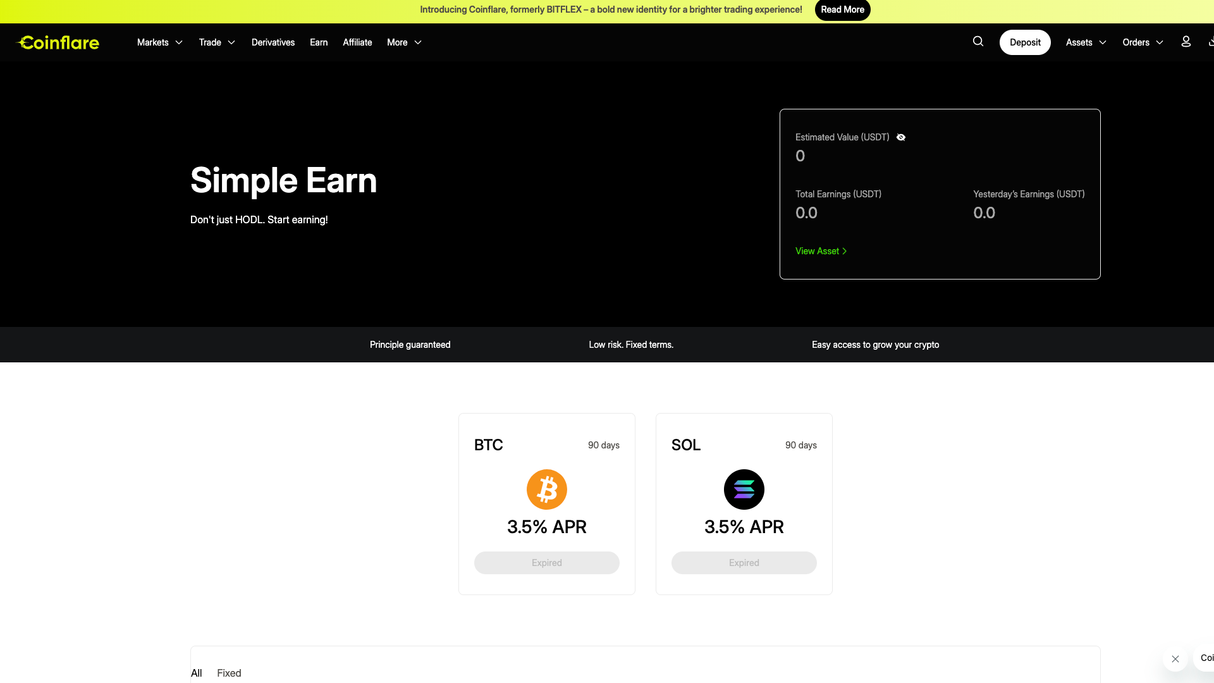
Task: Expand the Markets dropdown
Action: [x=160, y=42]
